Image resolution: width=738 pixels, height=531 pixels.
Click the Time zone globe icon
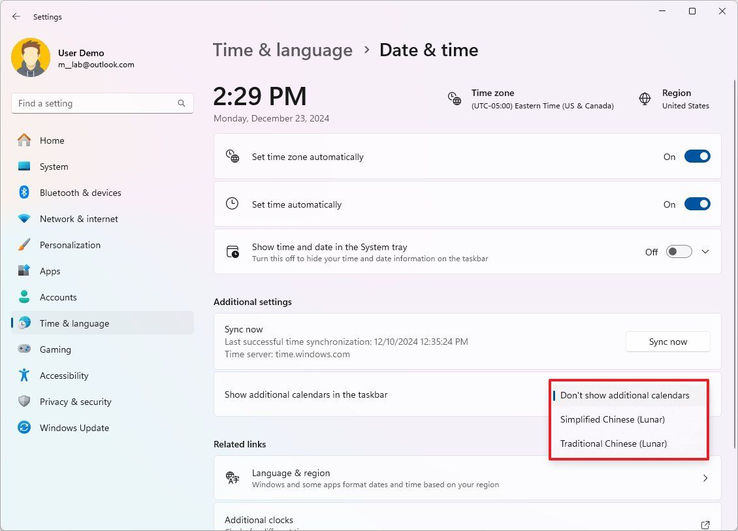point(455,99)
